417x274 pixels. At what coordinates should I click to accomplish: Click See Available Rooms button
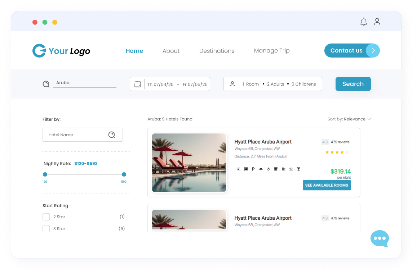(327, 185)
